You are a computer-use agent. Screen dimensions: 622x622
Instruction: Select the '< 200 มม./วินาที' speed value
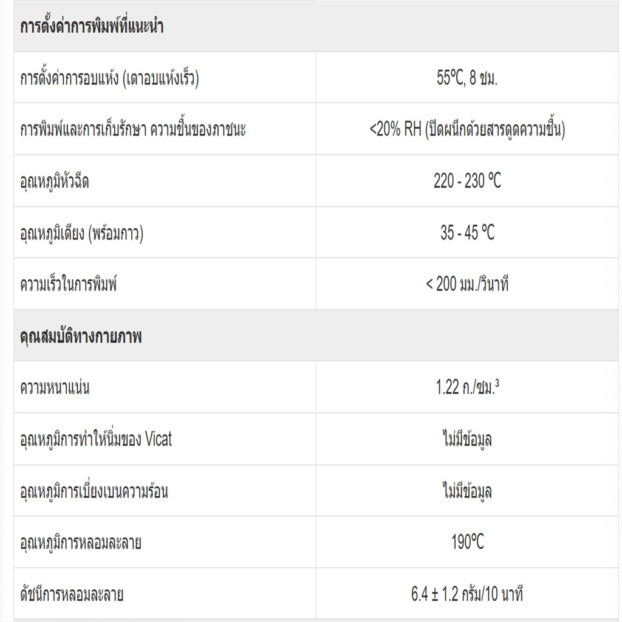467,284
